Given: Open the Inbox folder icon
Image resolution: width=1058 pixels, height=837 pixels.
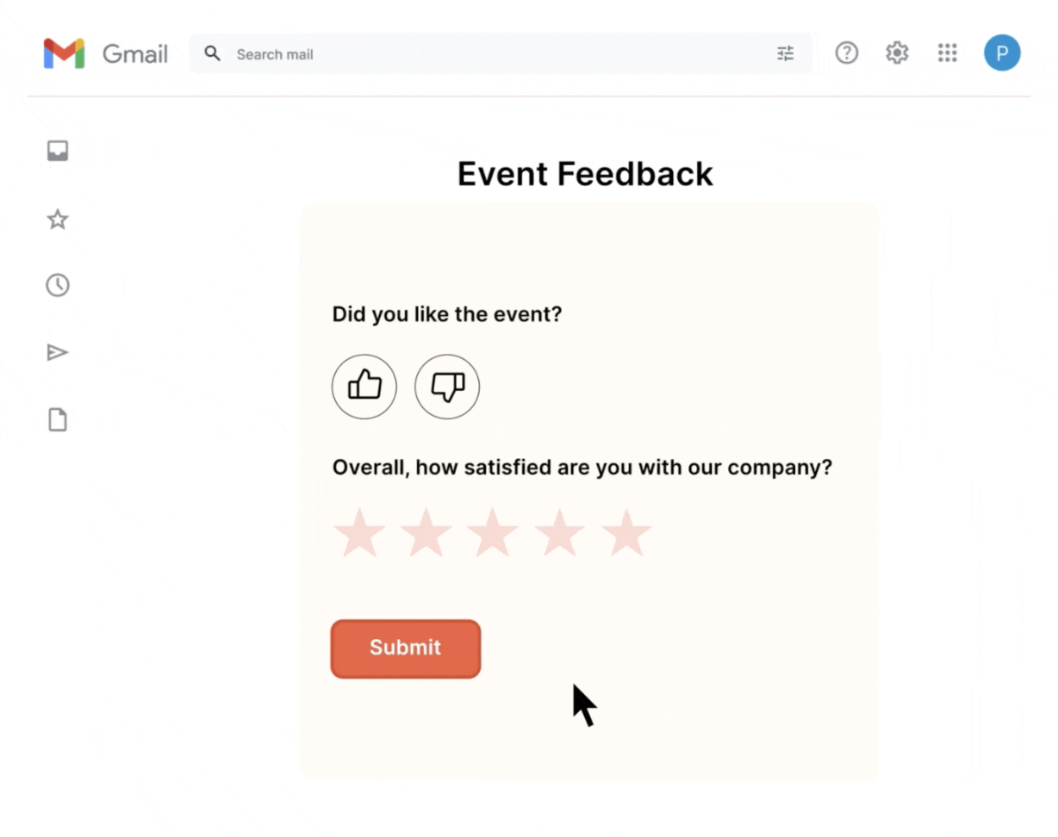Looking at the screenshot, I should click(x=57, y=150).
